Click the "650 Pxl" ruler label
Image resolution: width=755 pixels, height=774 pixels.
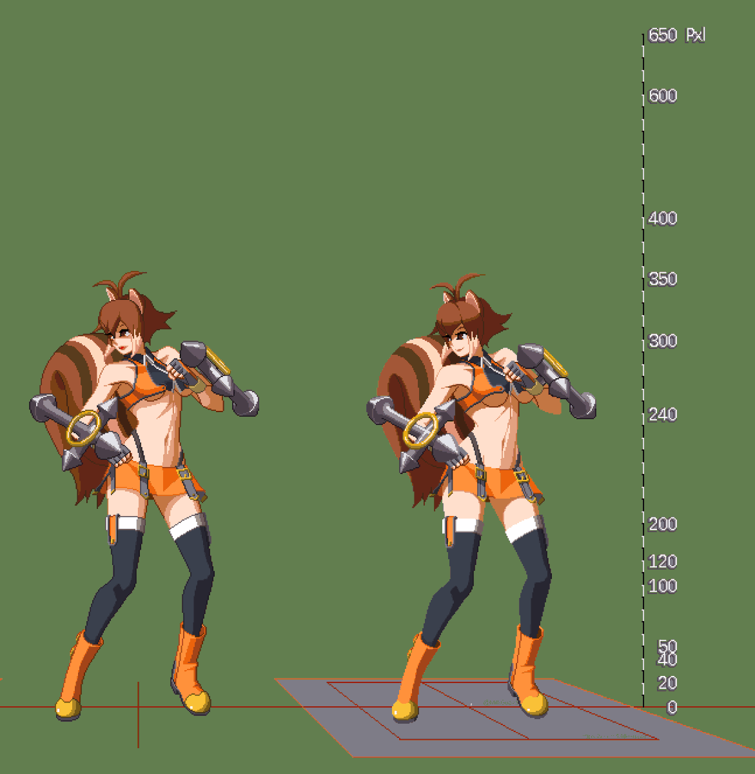[676, 35]
